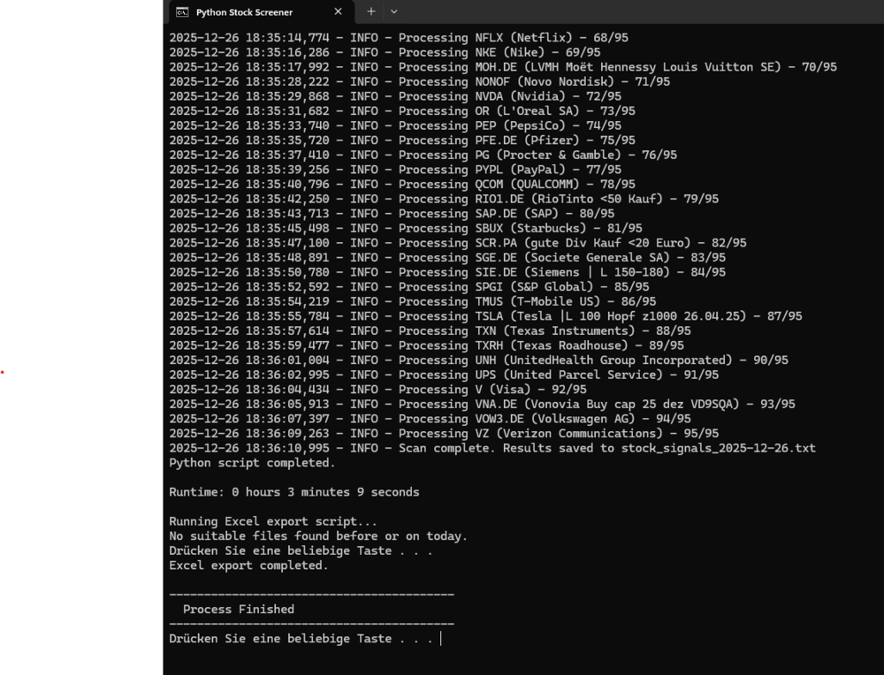Click the terminal icon in the tab

(x=182, y=11)
